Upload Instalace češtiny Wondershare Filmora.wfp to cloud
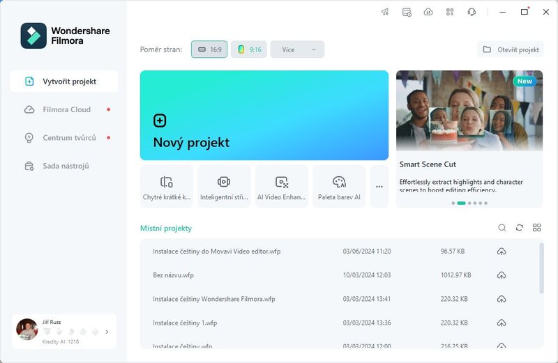Image resolution: width=558 pixels, height=363 pixels. [502, 299]
